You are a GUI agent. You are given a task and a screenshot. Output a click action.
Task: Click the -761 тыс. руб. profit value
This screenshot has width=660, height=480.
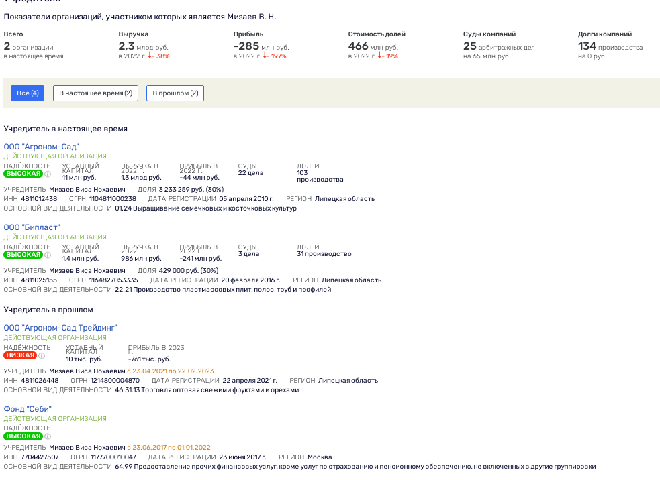pos(150,359)
